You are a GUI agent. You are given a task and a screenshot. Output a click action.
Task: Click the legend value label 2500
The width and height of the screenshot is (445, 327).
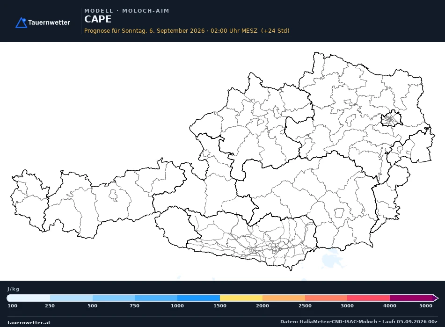click(305, 306)
